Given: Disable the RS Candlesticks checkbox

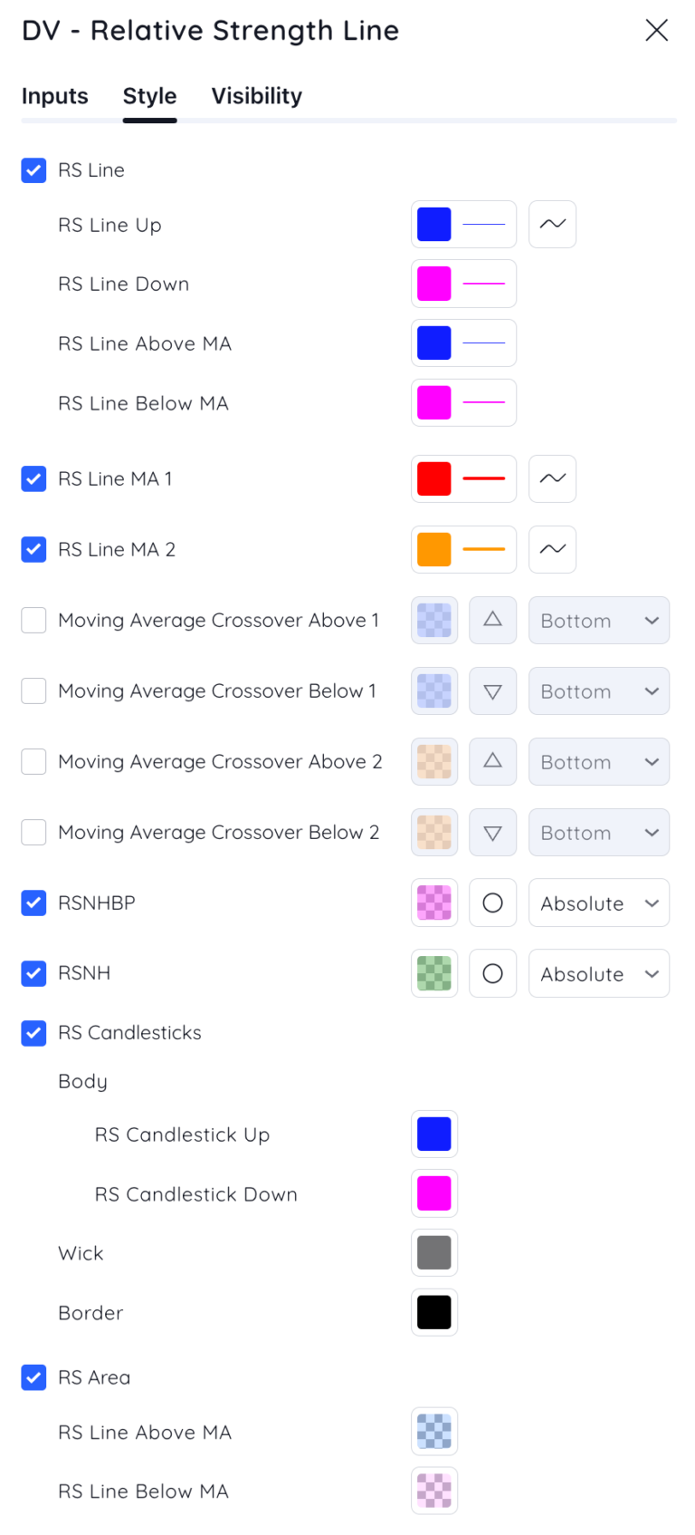Looking at the screenshot, I should pyautogui.click(x=34, y=1033).
